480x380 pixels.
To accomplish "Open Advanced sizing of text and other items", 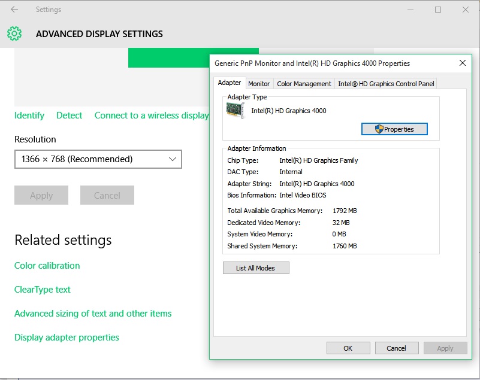I will click(93, 314).
